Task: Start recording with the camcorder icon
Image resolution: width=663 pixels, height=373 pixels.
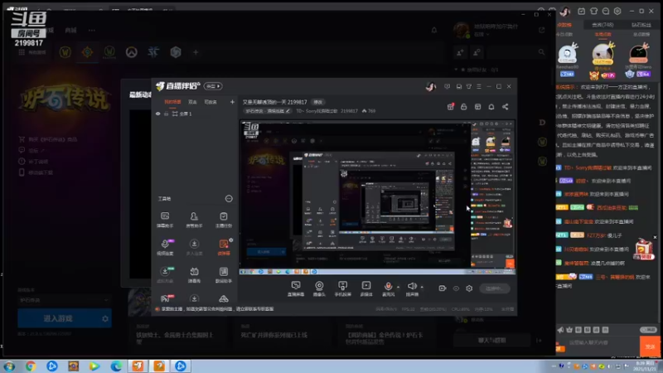Action: (x=443, y=288)
